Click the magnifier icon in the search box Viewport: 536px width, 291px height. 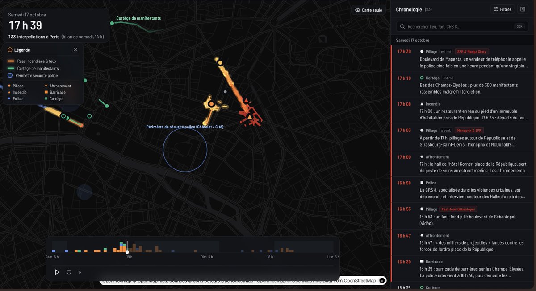[403, 27]
